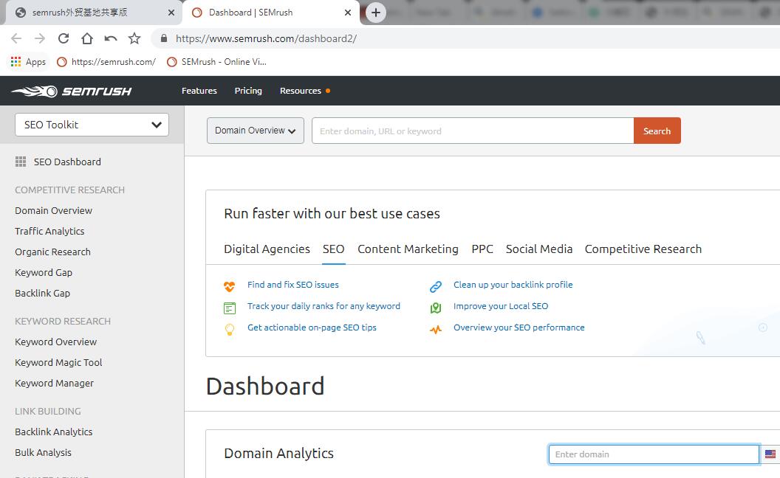
Task: Click map pin icon beside Local SEO
Action: [436, 308]
